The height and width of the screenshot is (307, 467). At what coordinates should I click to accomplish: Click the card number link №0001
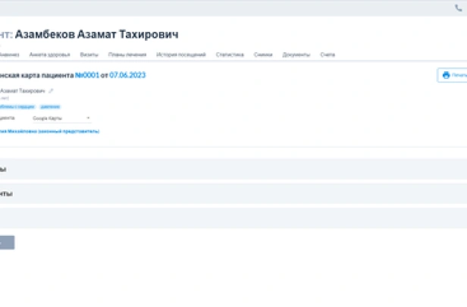[x=87, y=75]
